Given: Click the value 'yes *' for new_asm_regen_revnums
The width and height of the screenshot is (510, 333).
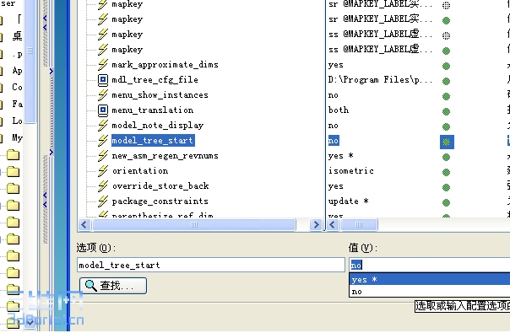Looking at the screenshot, I should pos(341,156).
